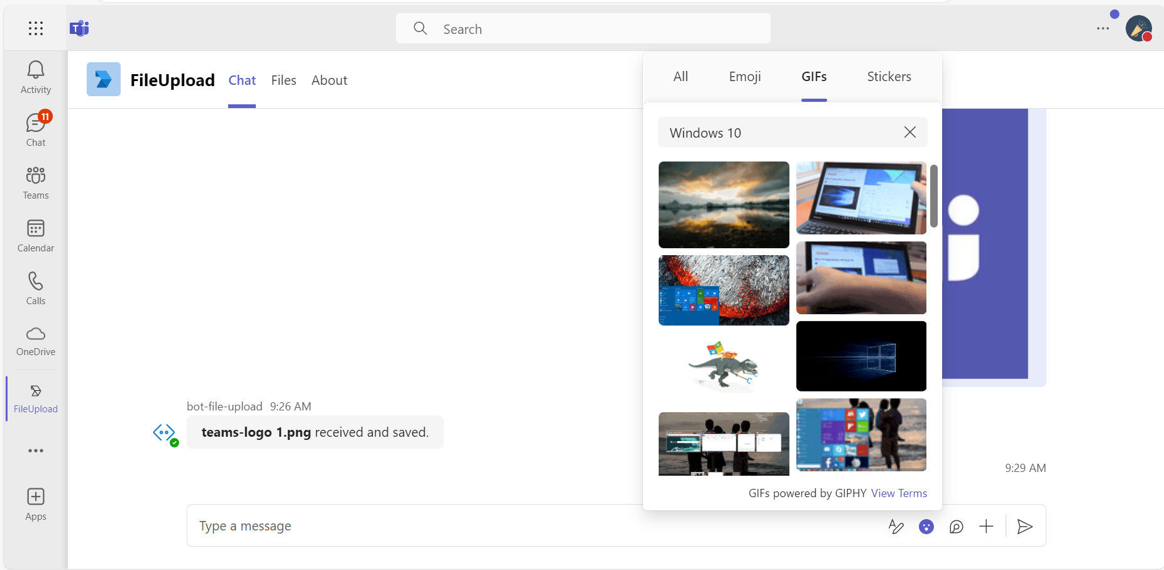Click the search magnifier icon
The image size is (1164, 570).
coord(420,28)
